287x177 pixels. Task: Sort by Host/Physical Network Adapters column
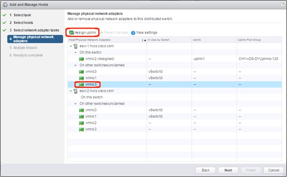pos(107,40)
